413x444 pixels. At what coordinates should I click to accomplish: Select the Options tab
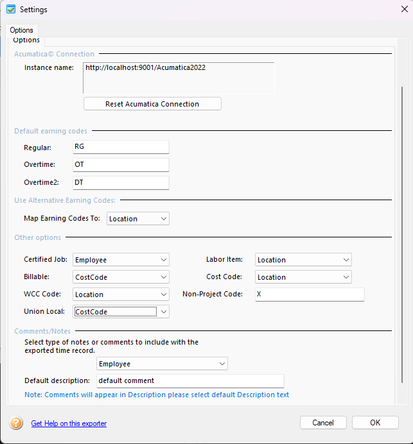click(x=22, y=30)
